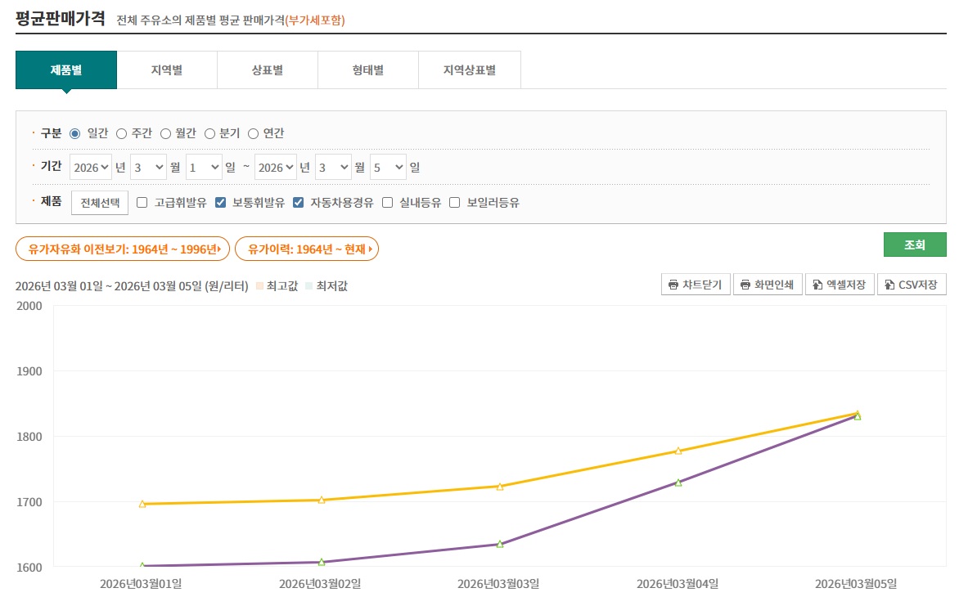Open the start month dropdown
Viewport: 959px width, 597px height.
[149, 168]
